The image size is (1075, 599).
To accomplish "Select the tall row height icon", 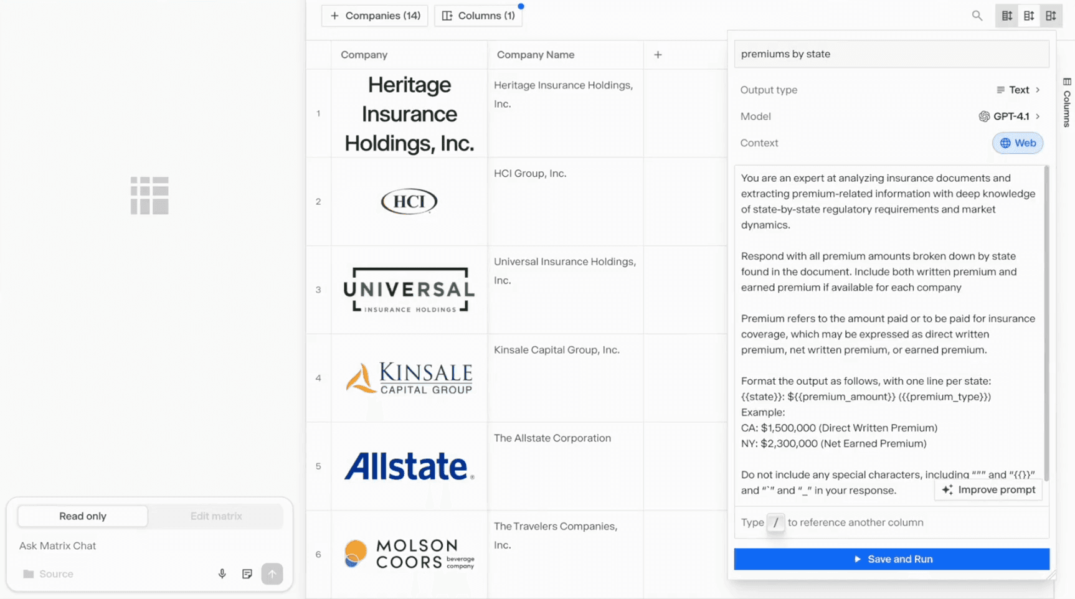I will (x=1051, y=16).
